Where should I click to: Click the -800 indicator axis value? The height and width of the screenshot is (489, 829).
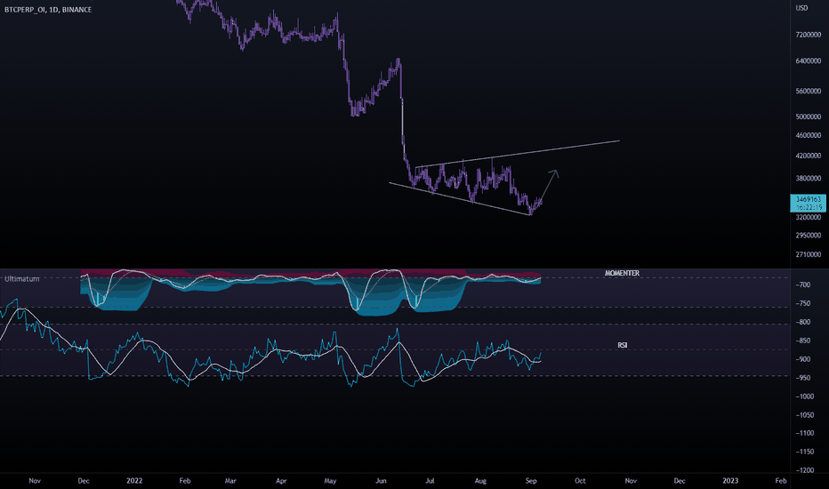pos(803,322)
